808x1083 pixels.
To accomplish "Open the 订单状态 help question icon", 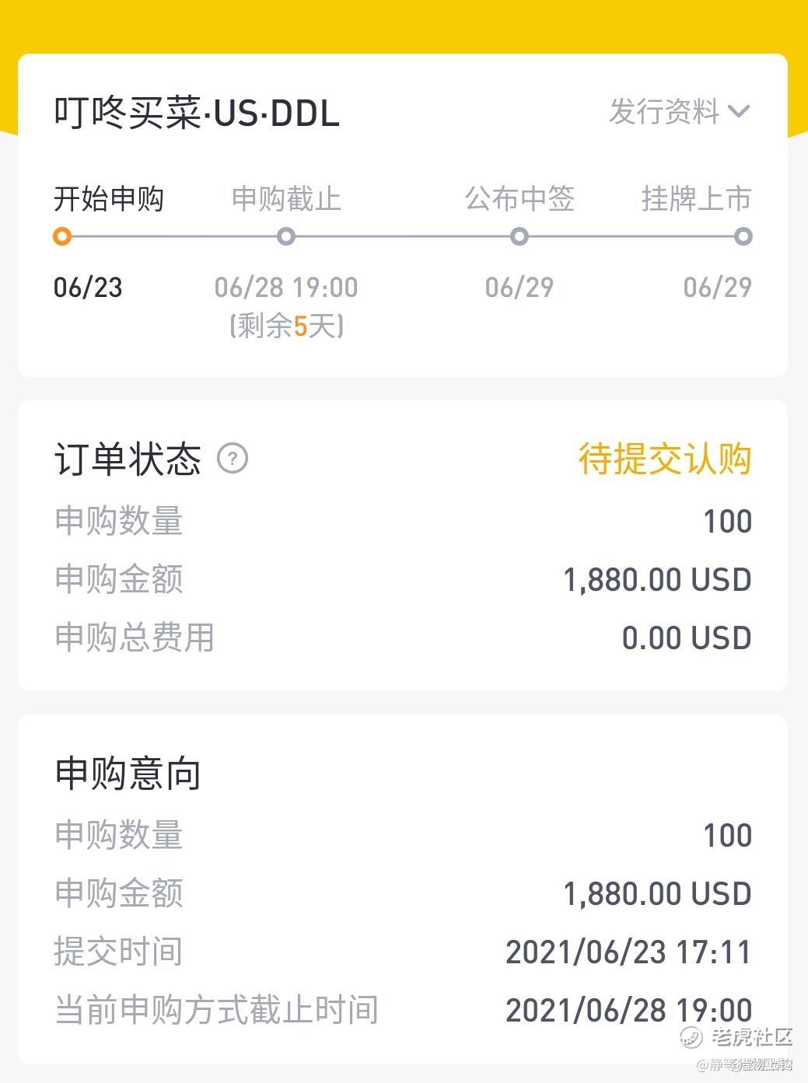I will pos(233,459).
